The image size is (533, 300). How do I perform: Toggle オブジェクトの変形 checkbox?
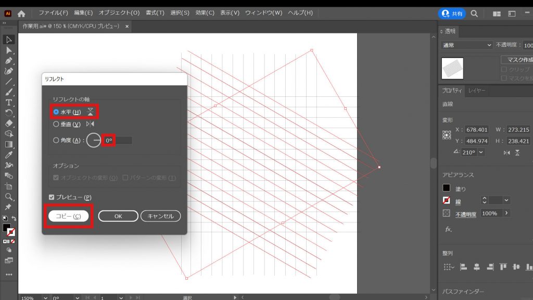click(56, 178)
